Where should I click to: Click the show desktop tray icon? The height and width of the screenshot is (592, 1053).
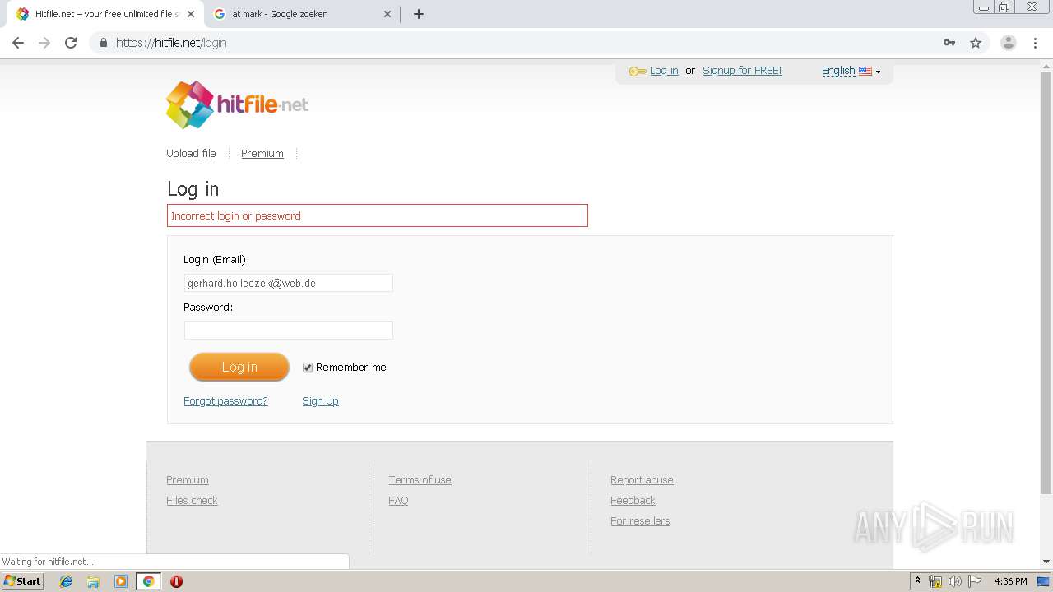[x=1043, y=581]
